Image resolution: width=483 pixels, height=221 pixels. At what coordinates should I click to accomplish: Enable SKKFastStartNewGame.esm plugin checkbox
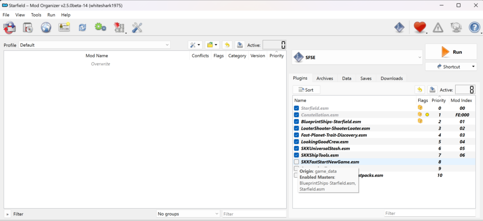296,162
